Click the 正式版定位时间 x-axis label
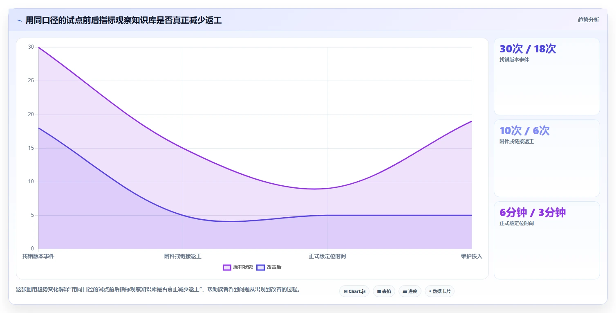Screen dimensions: 616x313 pyautogui.click(x=327, y=256)
